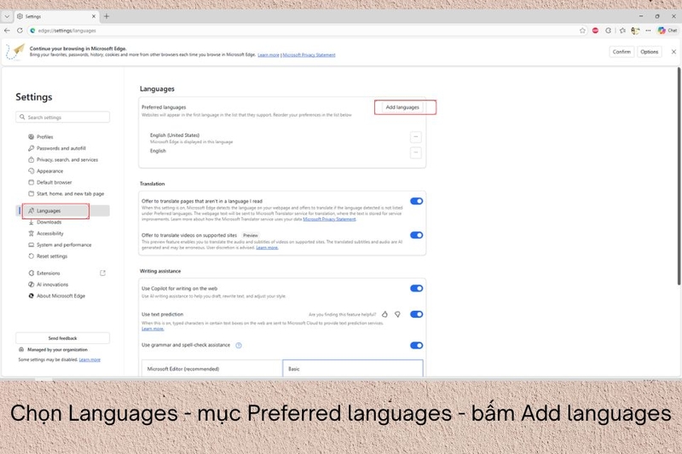Click the browser back arrow
The image size is (682, 454).
click(x=7, y=31)
